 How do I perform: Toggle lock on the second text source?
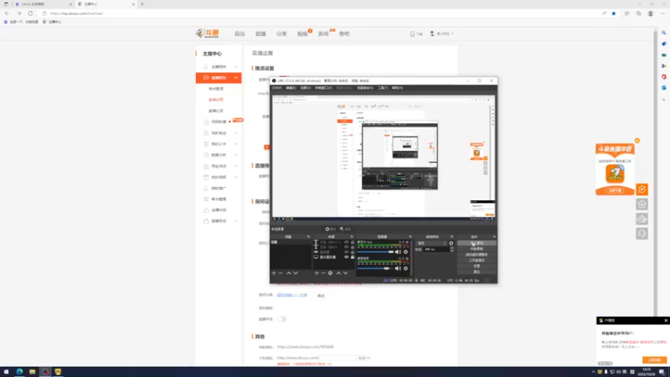(x=353, y=247)
